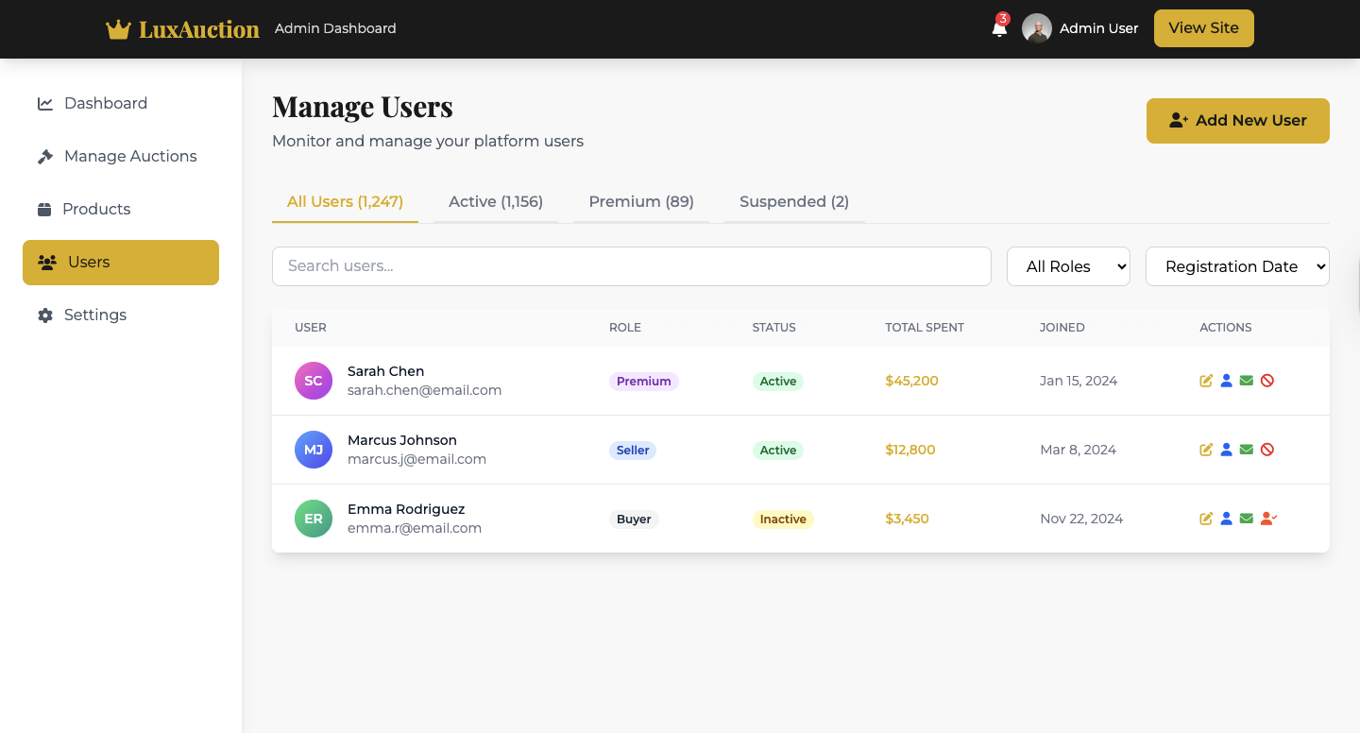The height and width of the screenshot is (733, 1360).
Task: Open the All Roles dropdown
Action: pyautogui.click(x=1068, y=266)
